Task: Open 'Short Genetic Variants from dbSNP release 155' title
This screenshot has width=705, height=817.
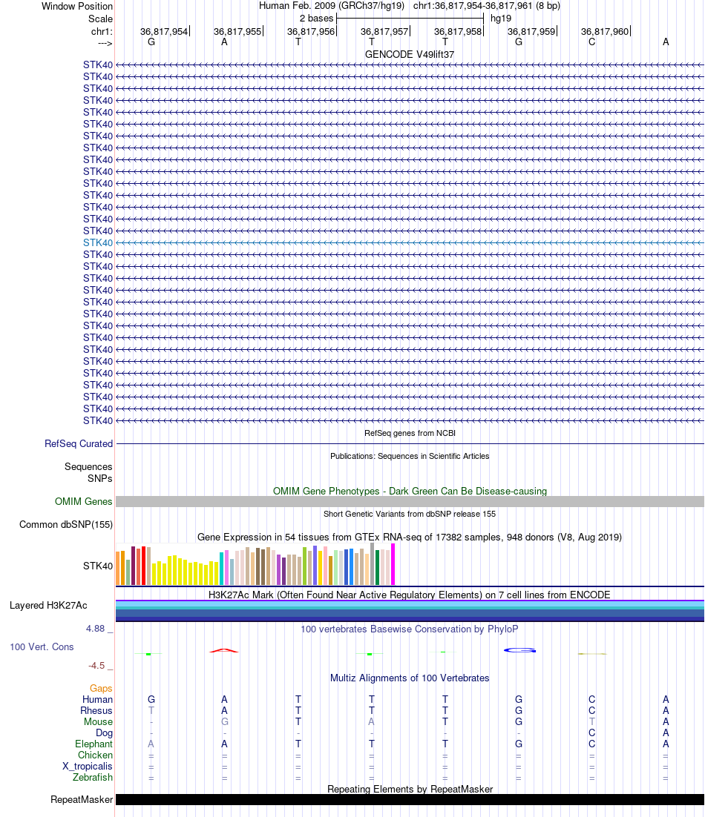Action: tap(410, 514)
